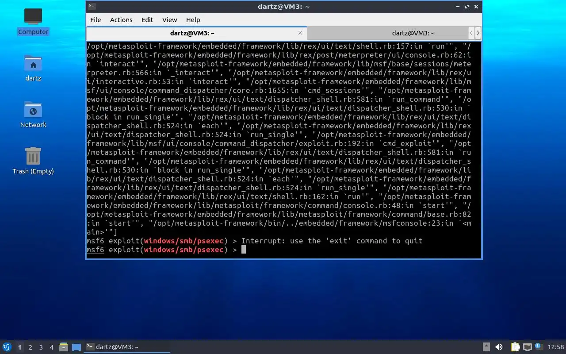Click the red 'windows/smb/psexec' text on last prompt

point(184,250)
